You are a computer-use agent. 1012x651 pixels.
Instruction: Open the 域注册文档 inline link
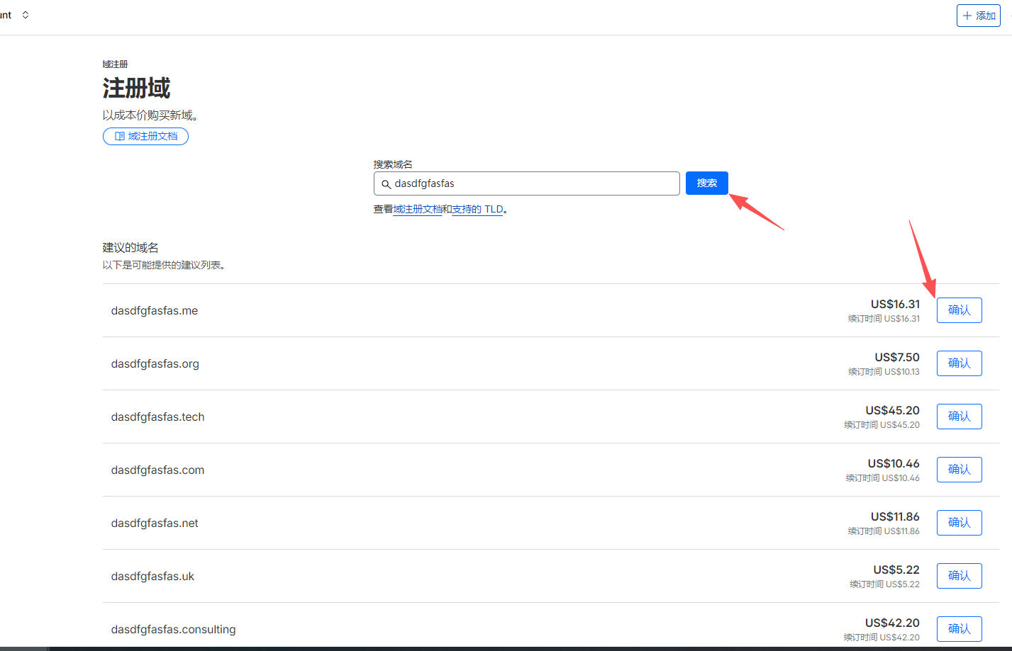417,210
